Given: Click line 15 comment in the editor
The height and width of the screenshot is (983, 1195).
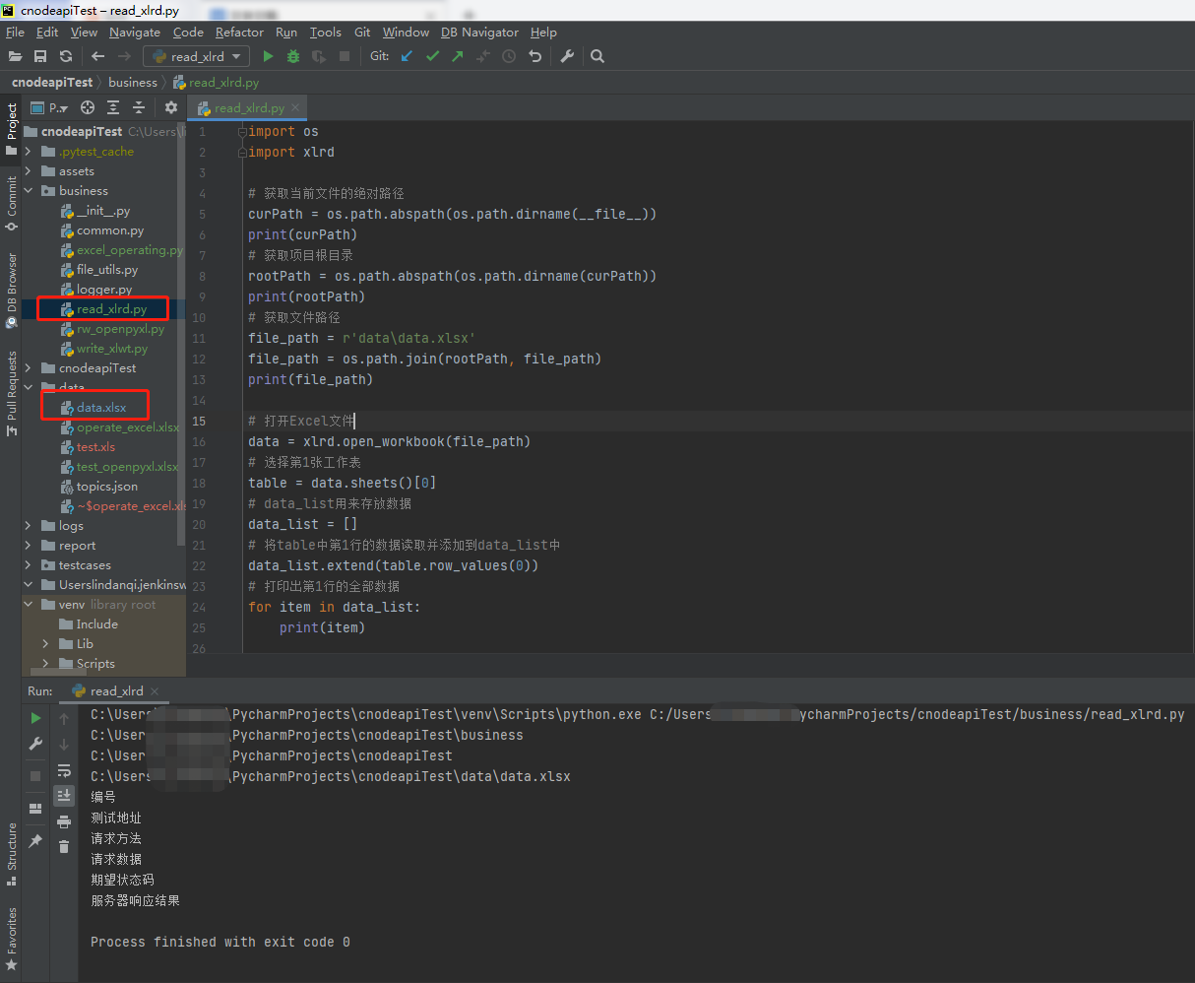Looking at the screenshot, I should click(x=301, y=421).
